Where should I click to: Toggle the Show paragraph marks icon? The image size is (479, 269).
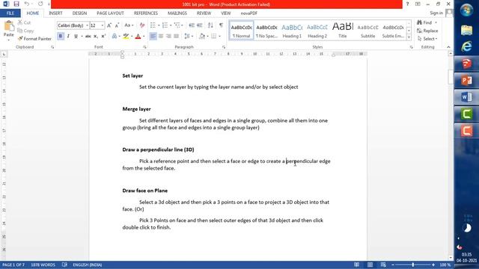(x=222, y=25)
